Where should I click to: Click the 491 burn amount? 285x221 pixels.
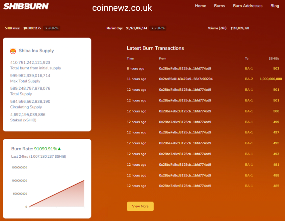(x=276, y=165)
